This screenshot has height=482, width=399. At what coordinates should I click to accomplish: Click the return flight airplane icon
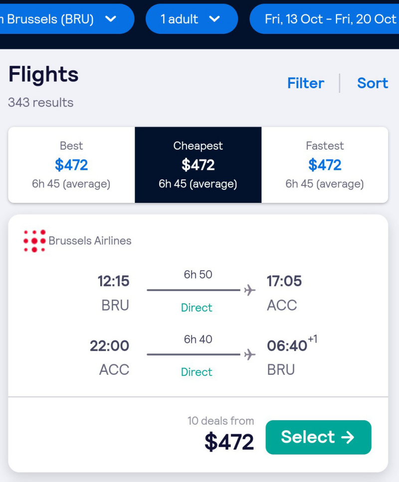point(249,354)
